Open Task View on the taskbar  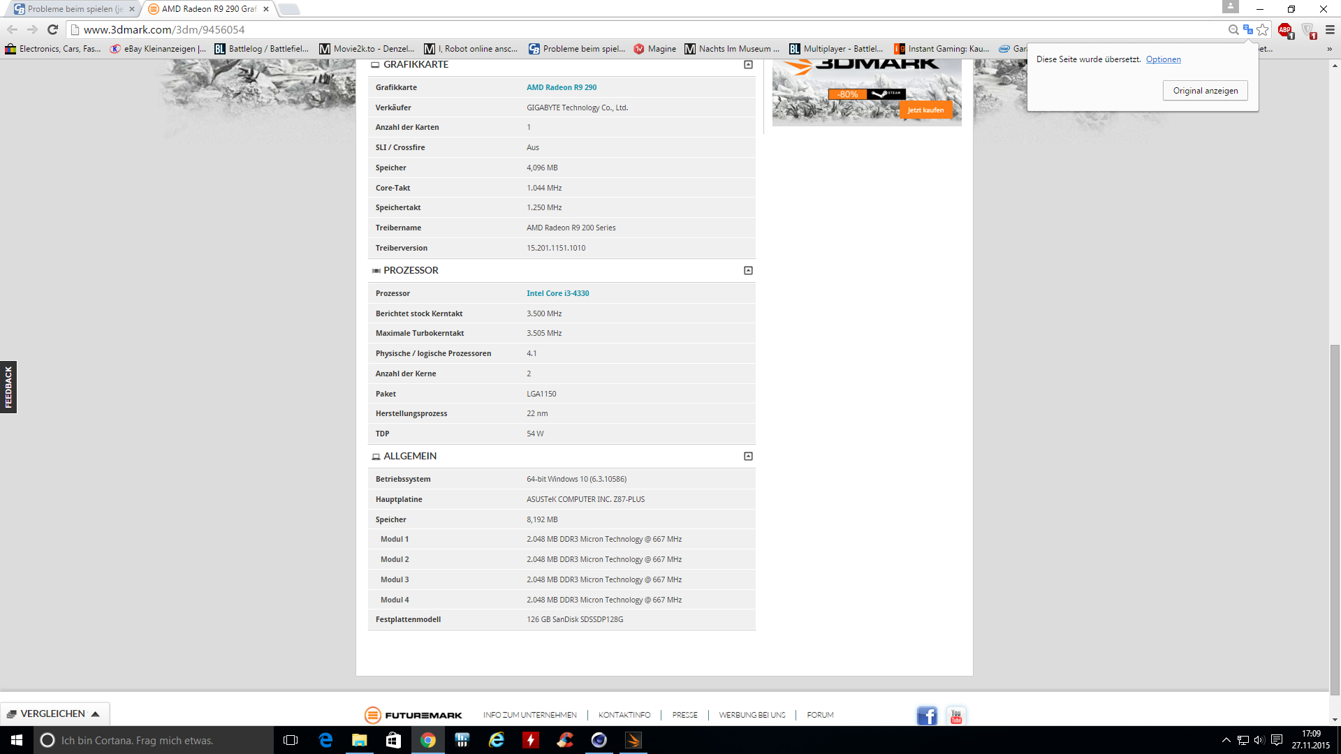pyautogui.click(x=291, y=740)
